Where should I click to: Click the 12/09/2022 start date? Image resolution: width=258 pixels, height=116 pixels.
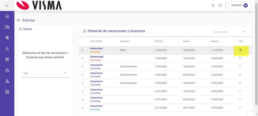pos(189,50)
